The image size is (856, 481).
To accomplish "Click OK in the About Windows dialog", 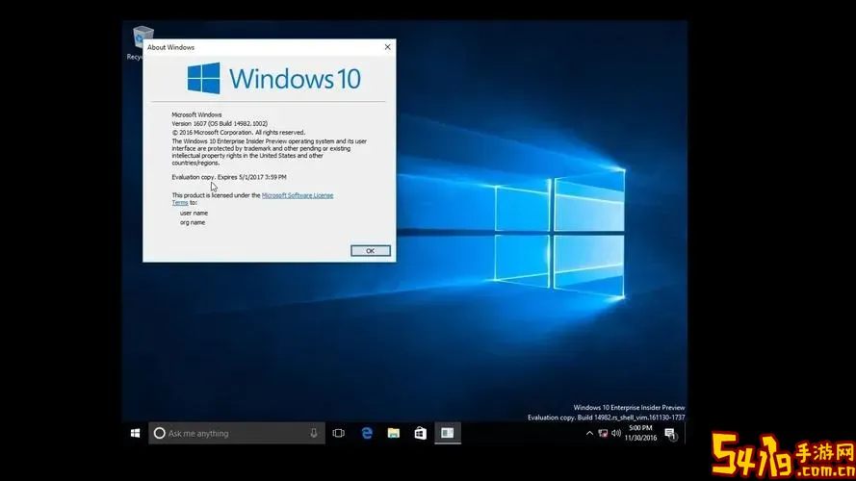I will tap(370, 251).
